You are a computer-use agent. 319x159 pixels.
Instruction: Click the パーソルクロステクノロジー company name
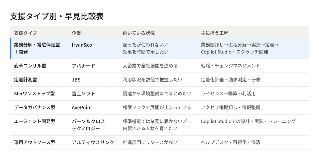[x=88, y=125]
